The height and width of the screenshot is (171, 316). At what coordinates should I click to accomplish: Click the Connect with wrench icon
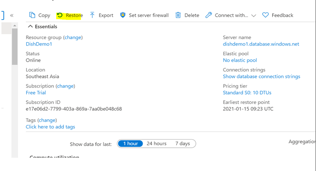pyautogui.click(x=209, y=15)
